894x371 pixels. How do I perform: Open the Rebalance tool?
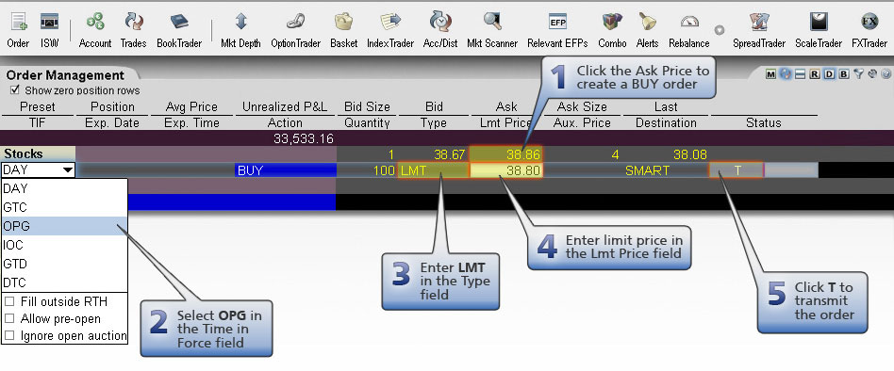[689, 29]
